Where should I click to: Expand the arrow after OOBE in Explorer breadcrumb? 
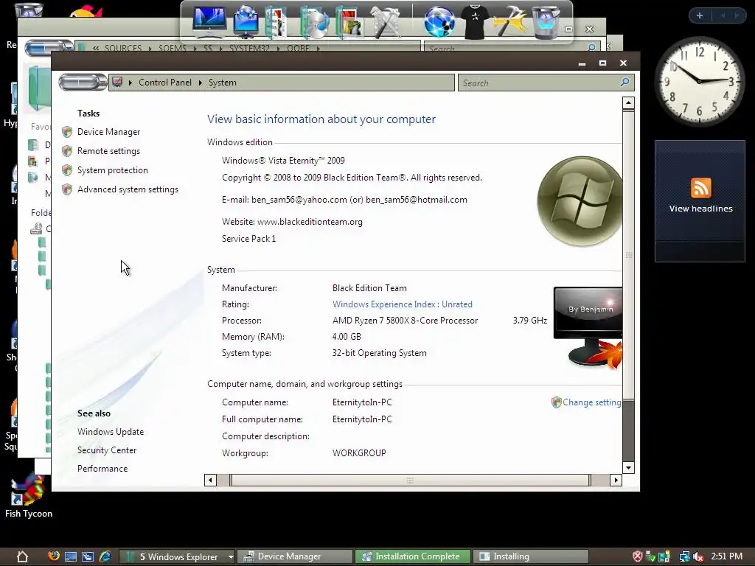(x=319, y=48)
